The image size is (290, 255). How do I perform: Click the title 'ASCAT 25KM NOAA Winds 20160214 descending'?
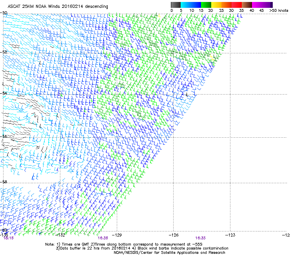[x=58, y=7]
